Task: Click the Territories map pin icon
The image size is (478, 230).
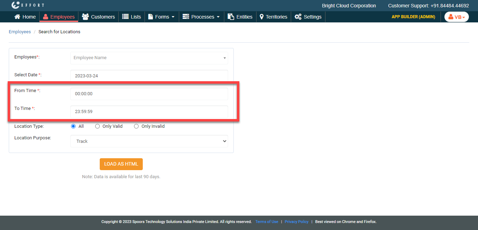Action: click(261, 17)
